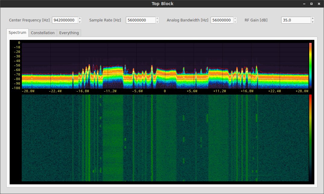Decrease Center Frequency with down arrow
324x194 pixels.
pos(80,22)
